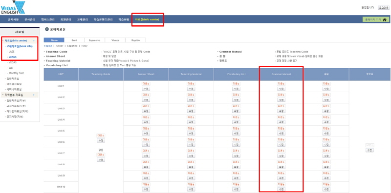
Task: Open the 본사관리 menu
Action: coord(30,19)
